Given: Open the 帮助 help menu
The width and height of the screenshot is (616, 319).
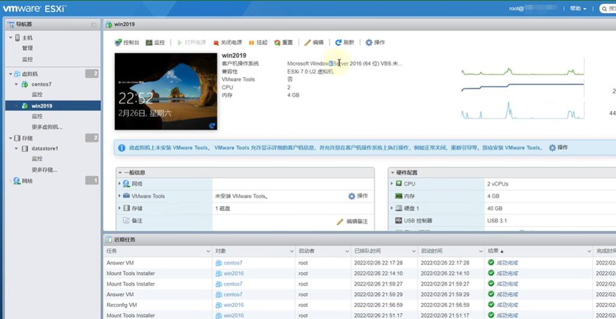Looking at the screenshot, I should click(x=578, y=8).
